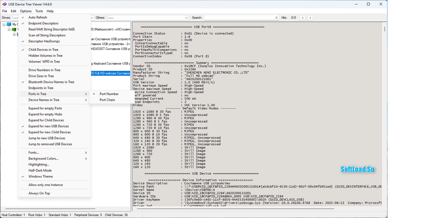The height and width of the screenshot is (218, 448).
Task: Enable Half-Dark Mode
Action: tap(55, 170)
